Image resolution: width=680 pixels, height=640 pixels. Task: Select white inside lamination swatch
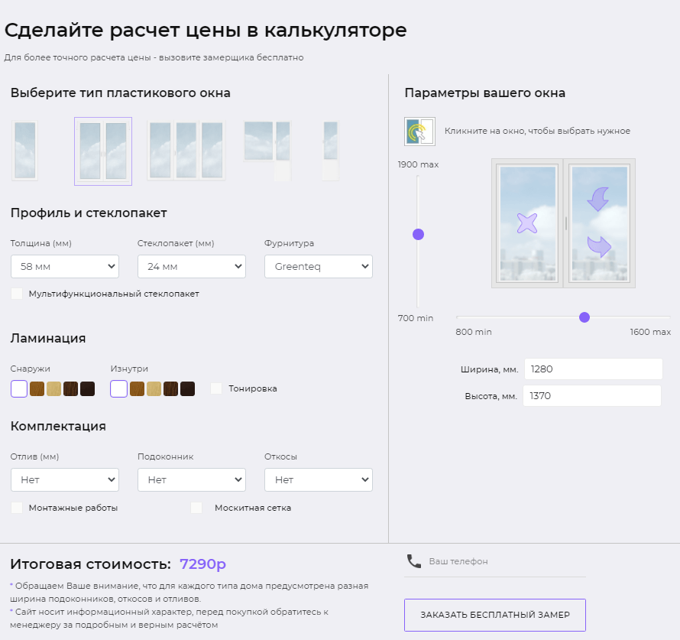point(119,388)
